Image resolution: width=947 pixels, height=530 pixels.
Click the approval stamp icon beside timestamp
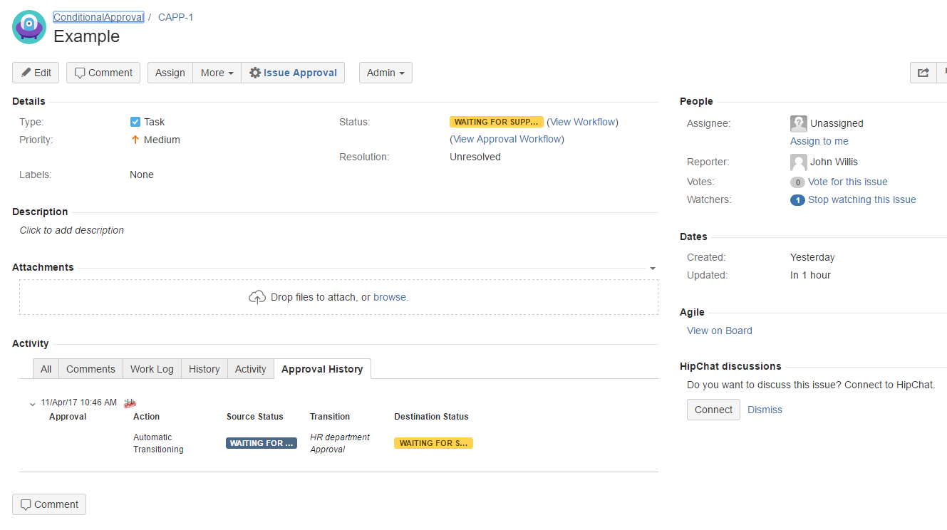[x=130, y=403]
